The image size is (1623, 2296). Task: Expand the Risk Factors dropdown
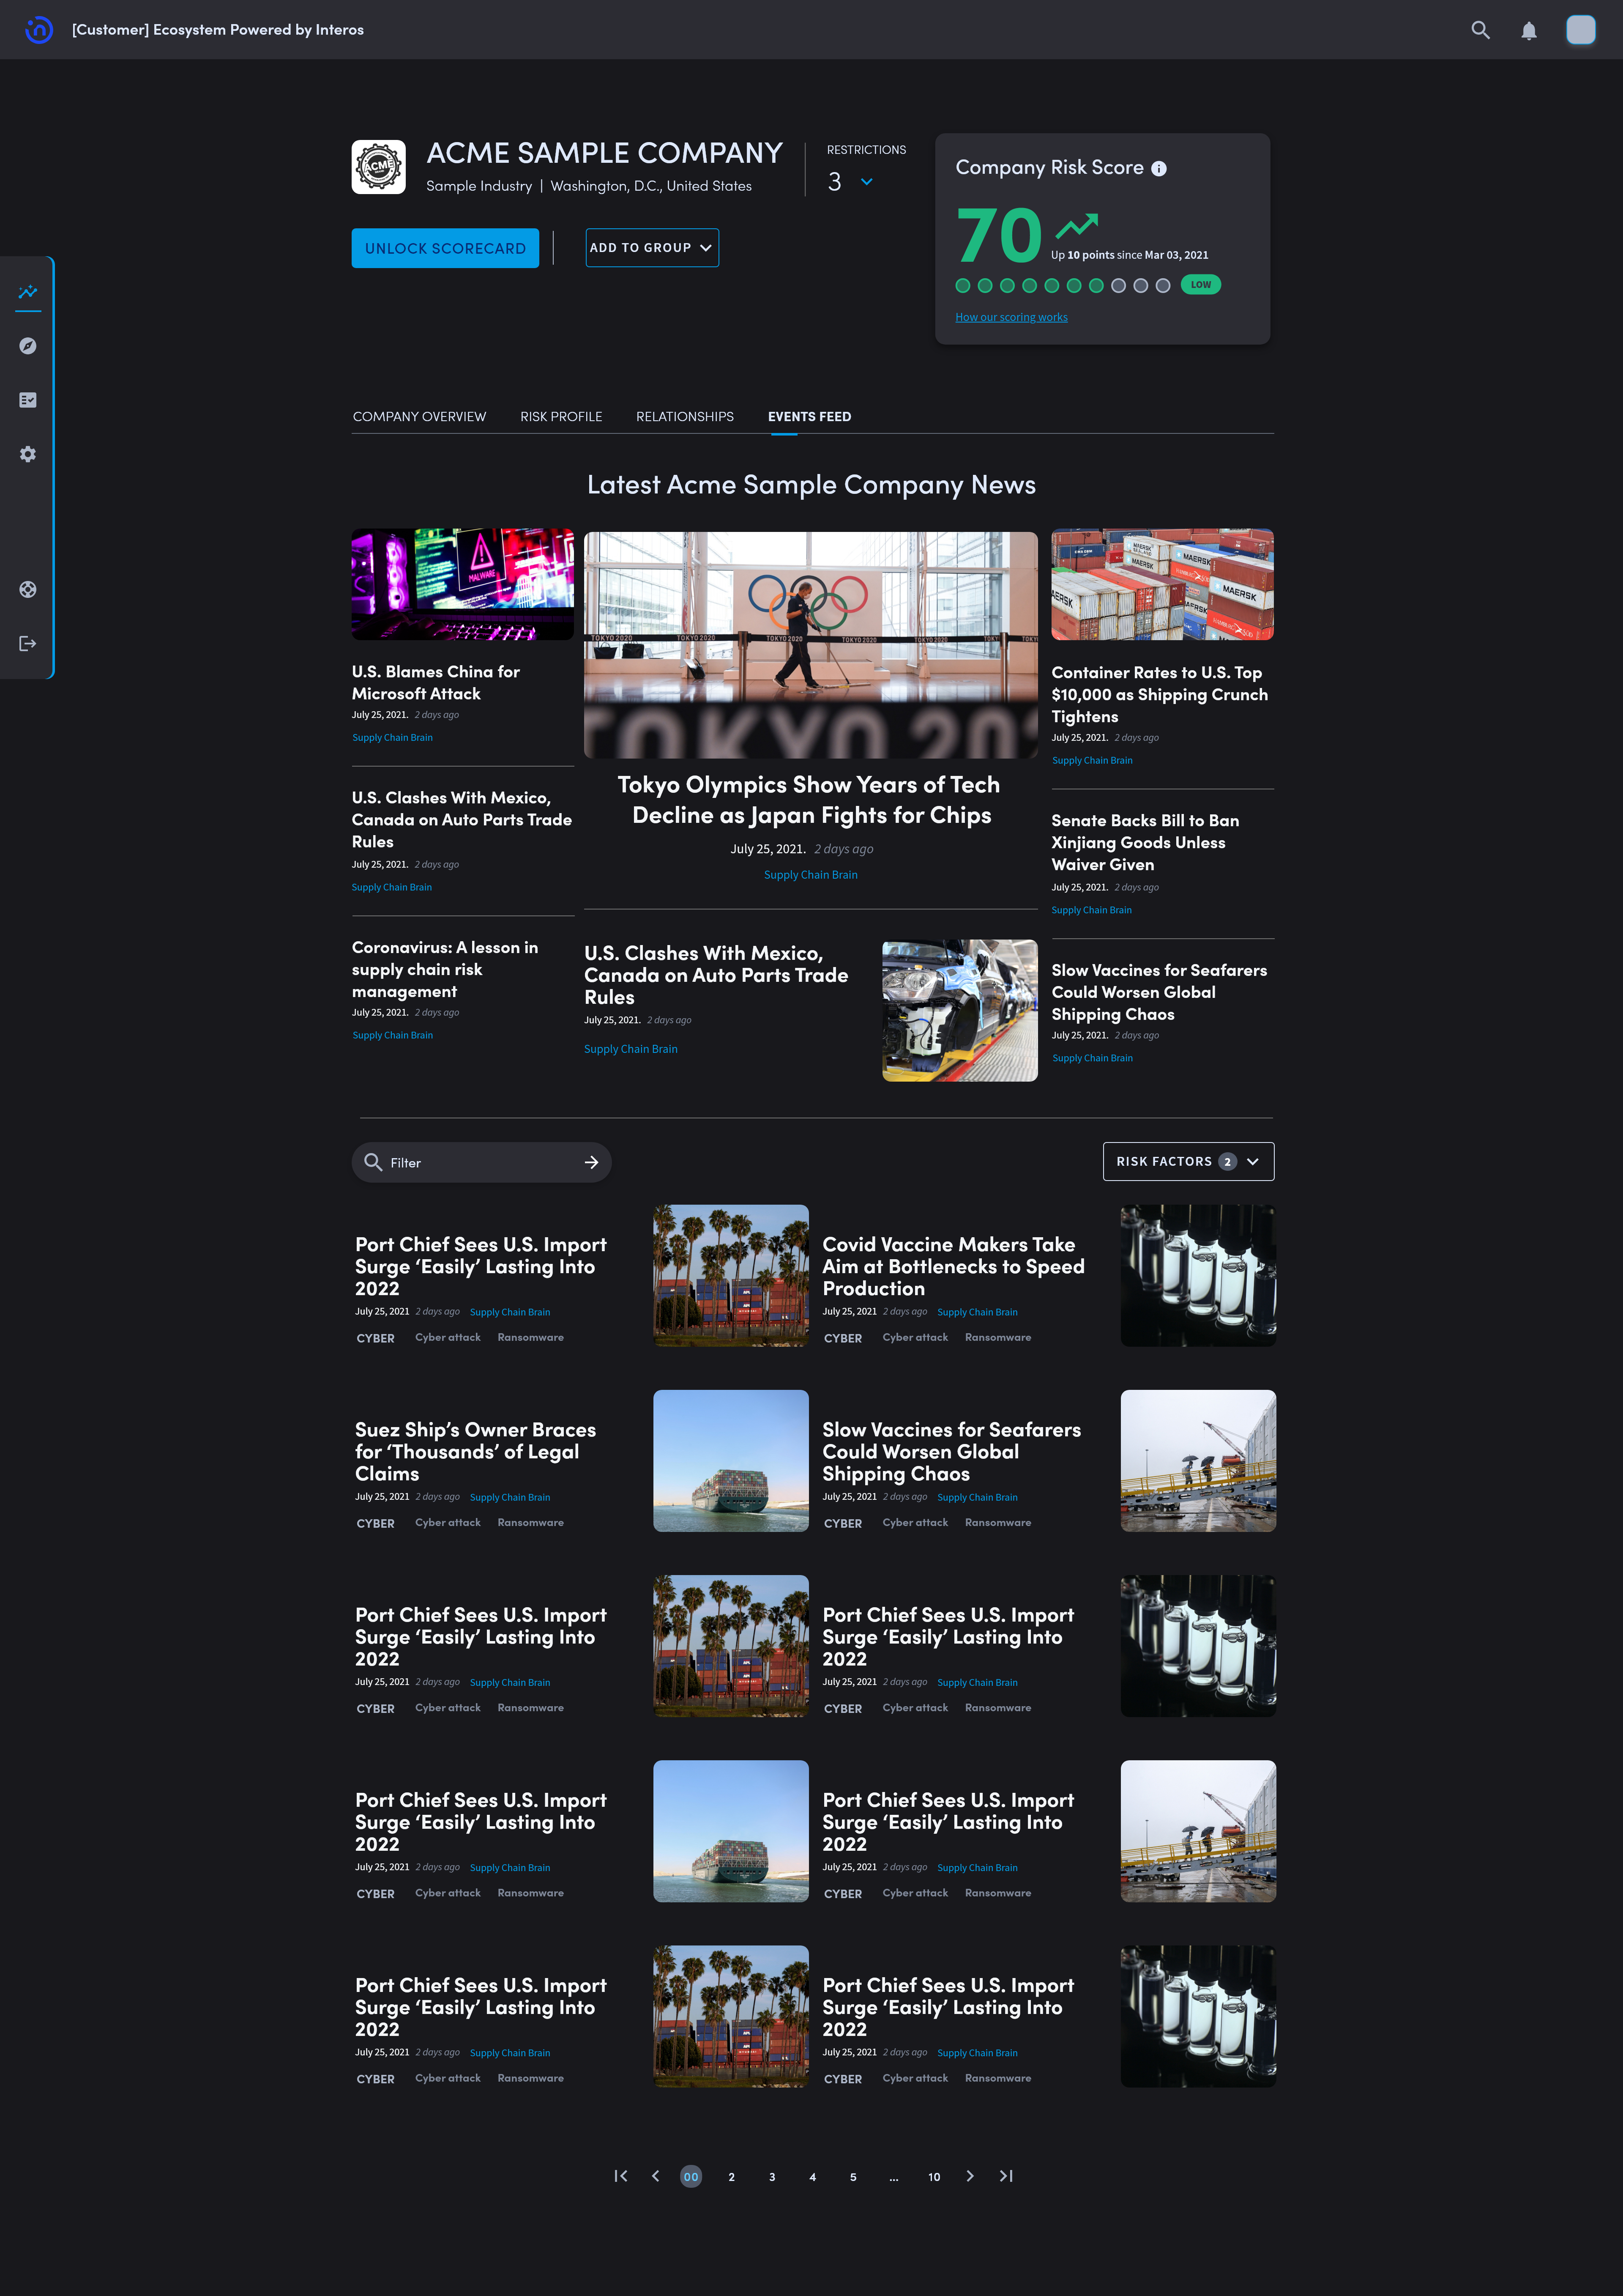(1187, 1161)
